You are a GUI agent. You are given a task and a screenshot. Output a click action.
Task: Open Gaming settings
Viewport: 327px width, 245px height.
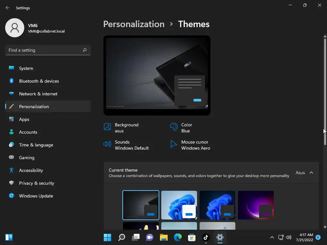[48, 158]
